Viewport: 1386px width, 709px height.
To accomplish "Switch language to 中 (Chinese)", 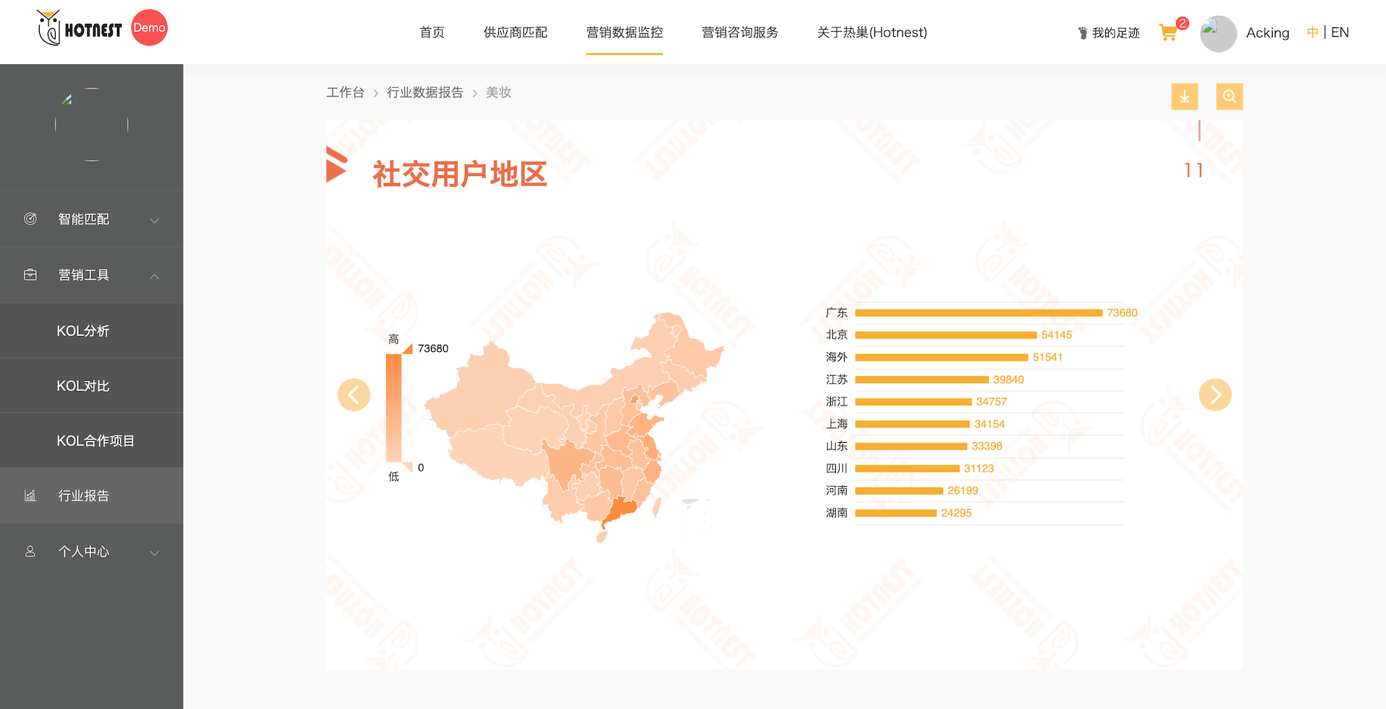I will click(1312, 32).
